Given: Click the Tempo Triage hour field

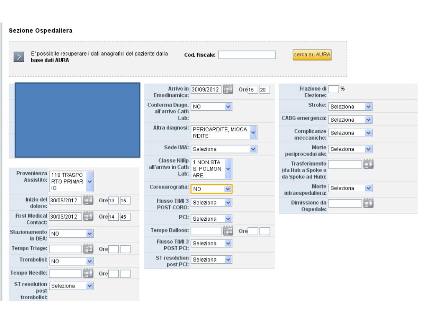Looking at the screenshot, I should tap(113, 249).
